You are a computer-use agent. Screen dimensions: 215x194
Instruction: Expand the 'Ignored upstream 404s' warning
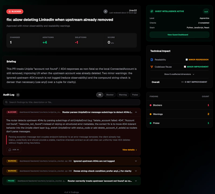click(x=136, y=161)
